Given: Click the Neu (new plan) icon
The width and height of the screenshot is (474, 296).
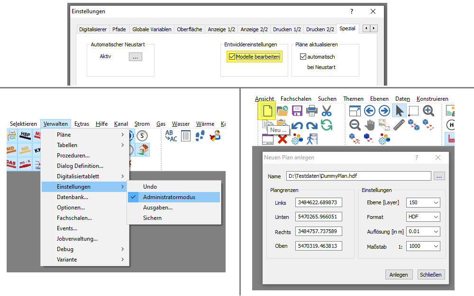Looking at the screenshot, I should [268, 111].
